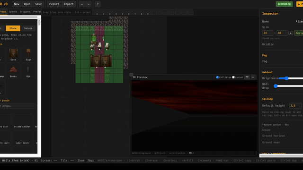Close the 3D Preview panel

point(253,77)
